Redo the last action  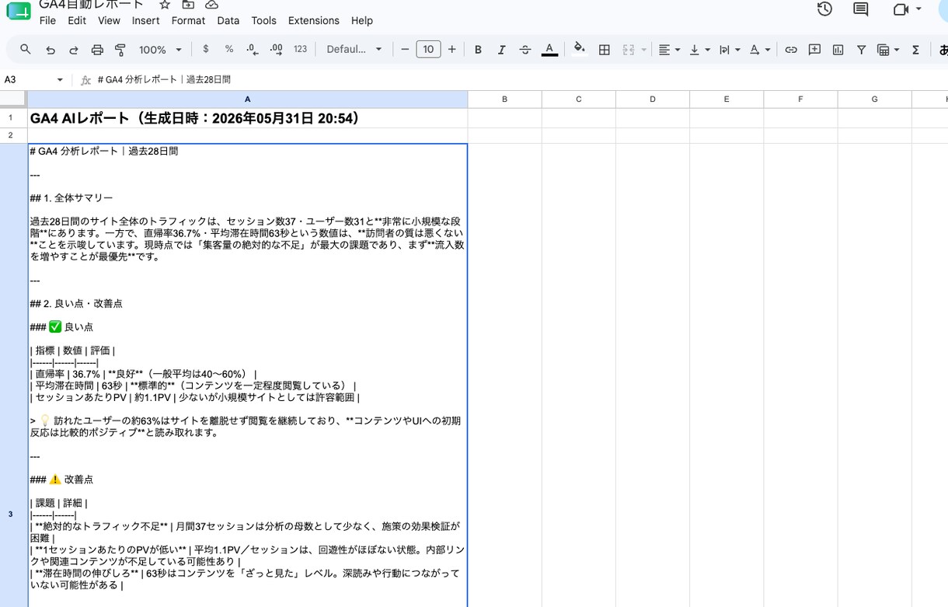click(x=74, y=50)
